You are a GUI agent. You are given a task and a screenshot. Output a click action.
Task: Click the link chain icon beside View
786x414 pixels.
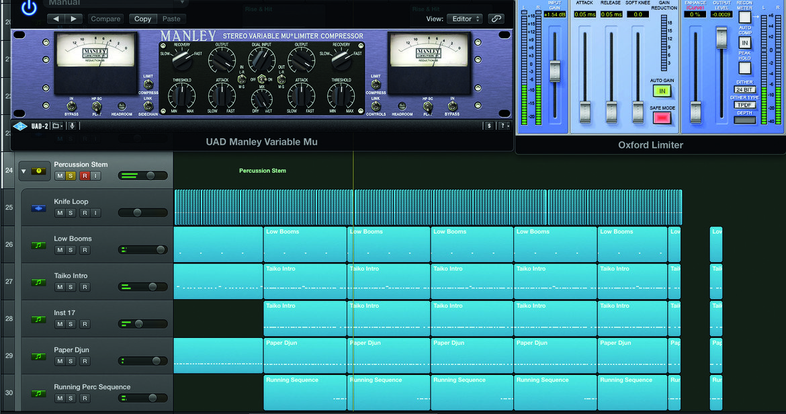coord(496,19)
